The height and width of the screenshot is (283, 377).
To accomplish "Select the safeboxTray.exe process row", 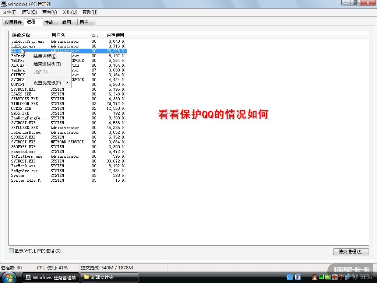I will [x=68, y=41].
